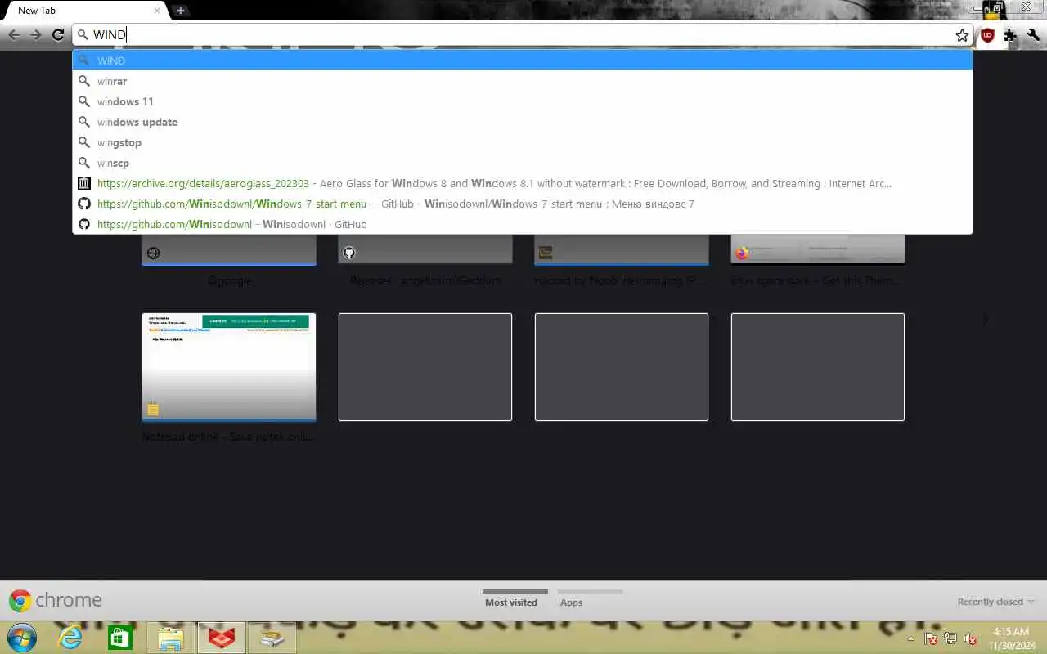Click the magnifier icon beside winrar
1047x654 pixels.
point(83,81)
